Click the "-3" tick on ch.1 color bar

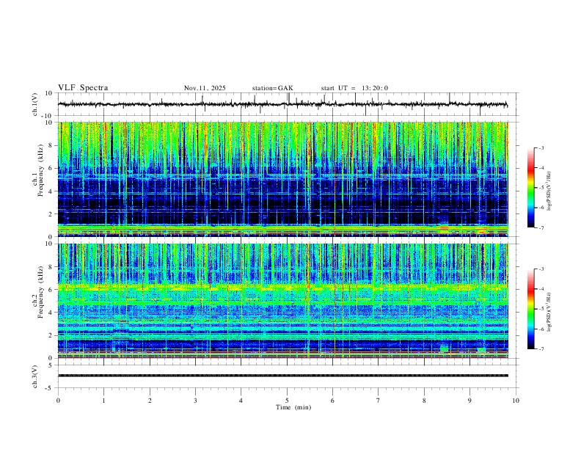(541, 147)
